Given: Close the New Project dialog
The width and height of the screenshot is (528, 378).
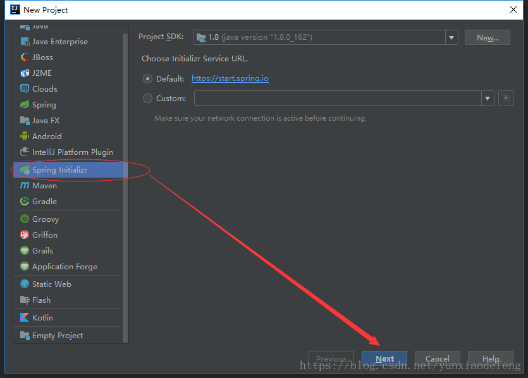Looking at the screenshot, I should coord(513,9).
